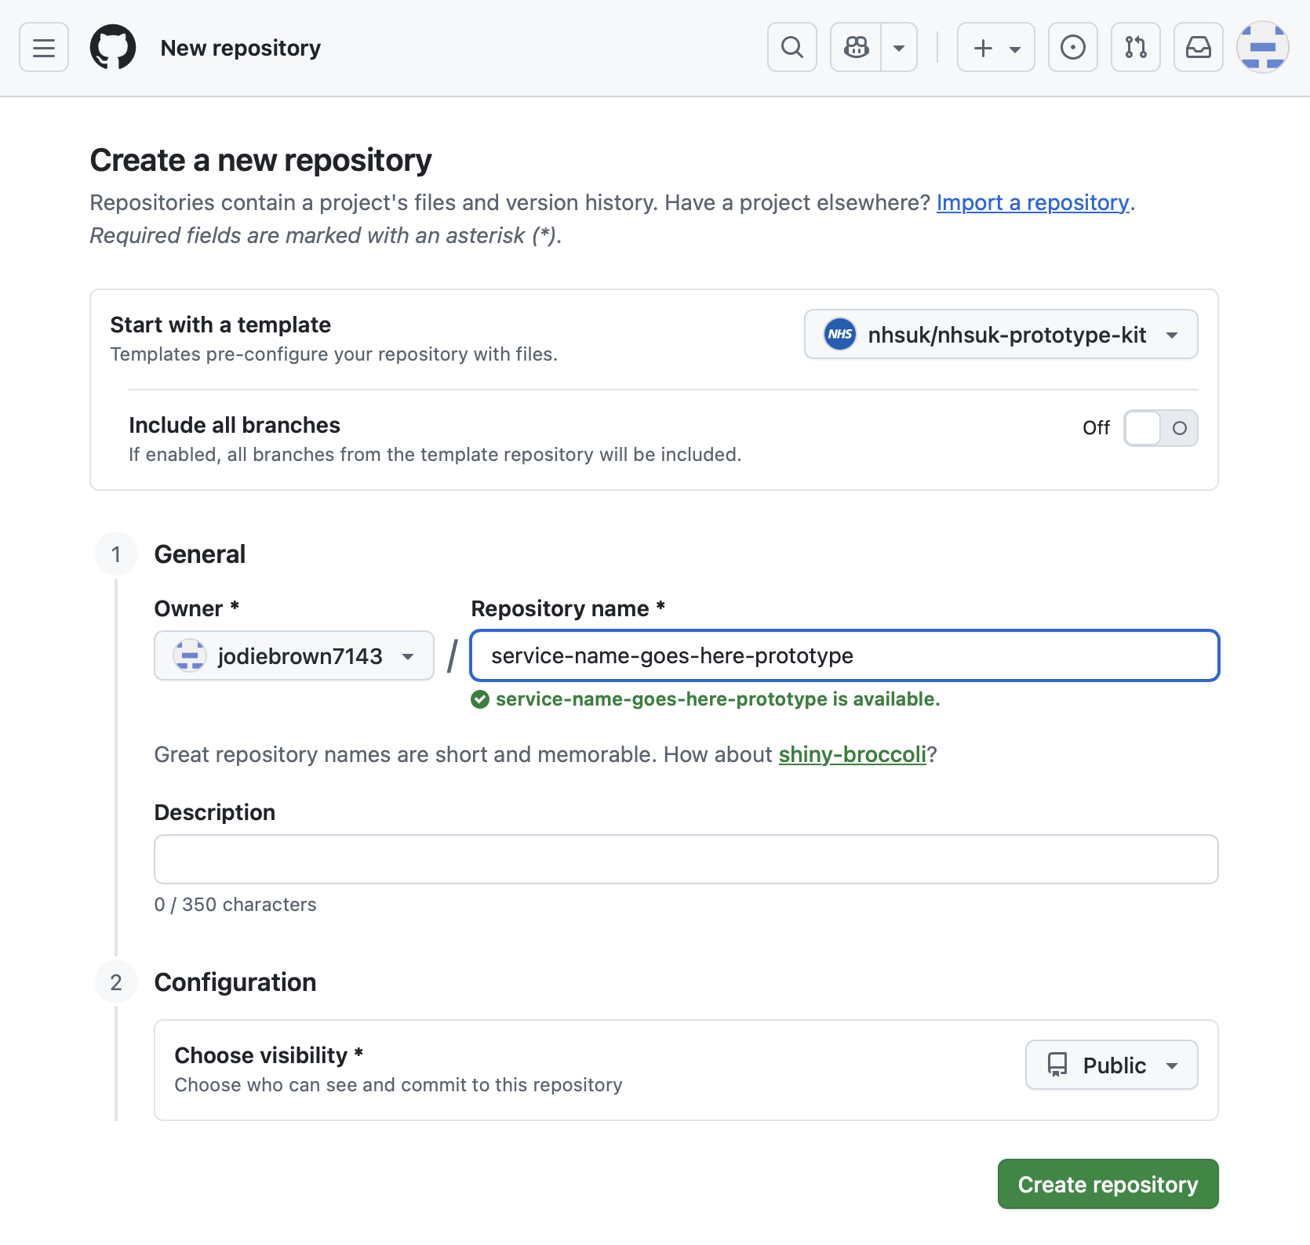Open the hamburger navigation menu
Screen dimensions: 1310x1245
point(44,48)
